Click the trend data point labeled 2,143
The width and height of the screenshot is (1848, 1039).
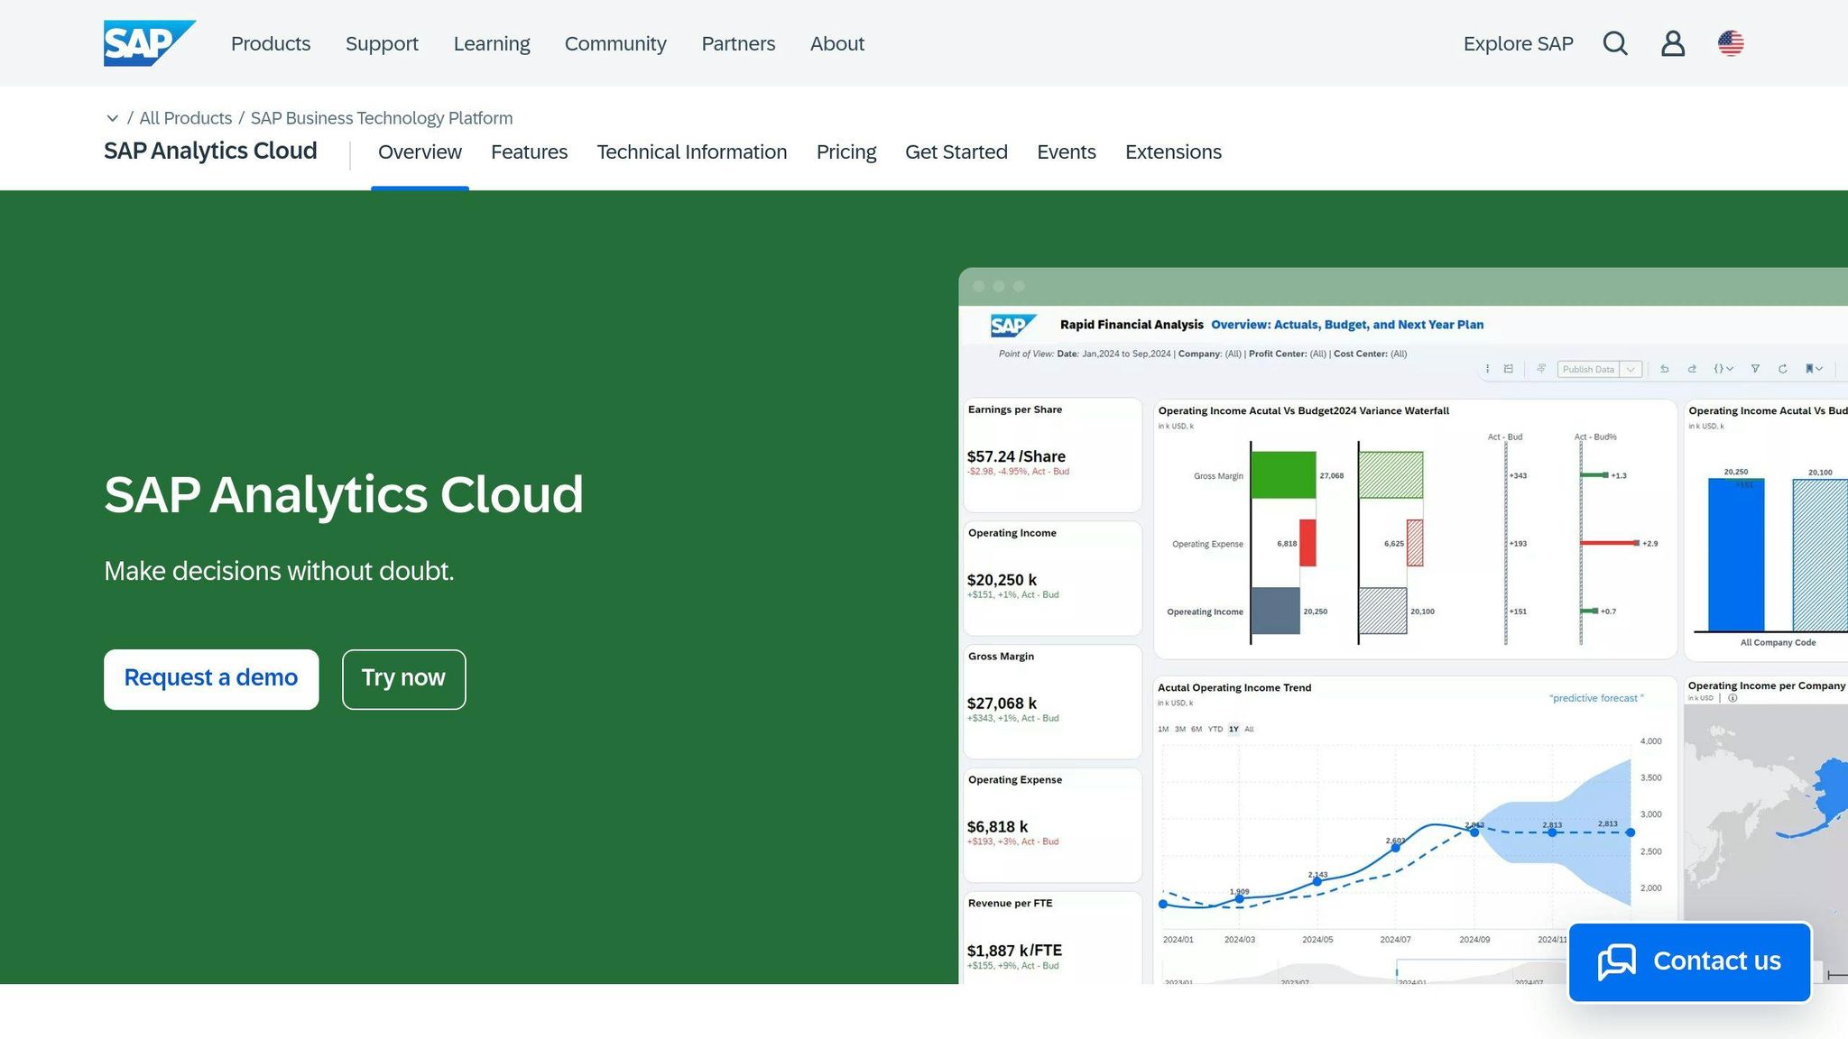pyautogui.click(x=1317, y=881)
